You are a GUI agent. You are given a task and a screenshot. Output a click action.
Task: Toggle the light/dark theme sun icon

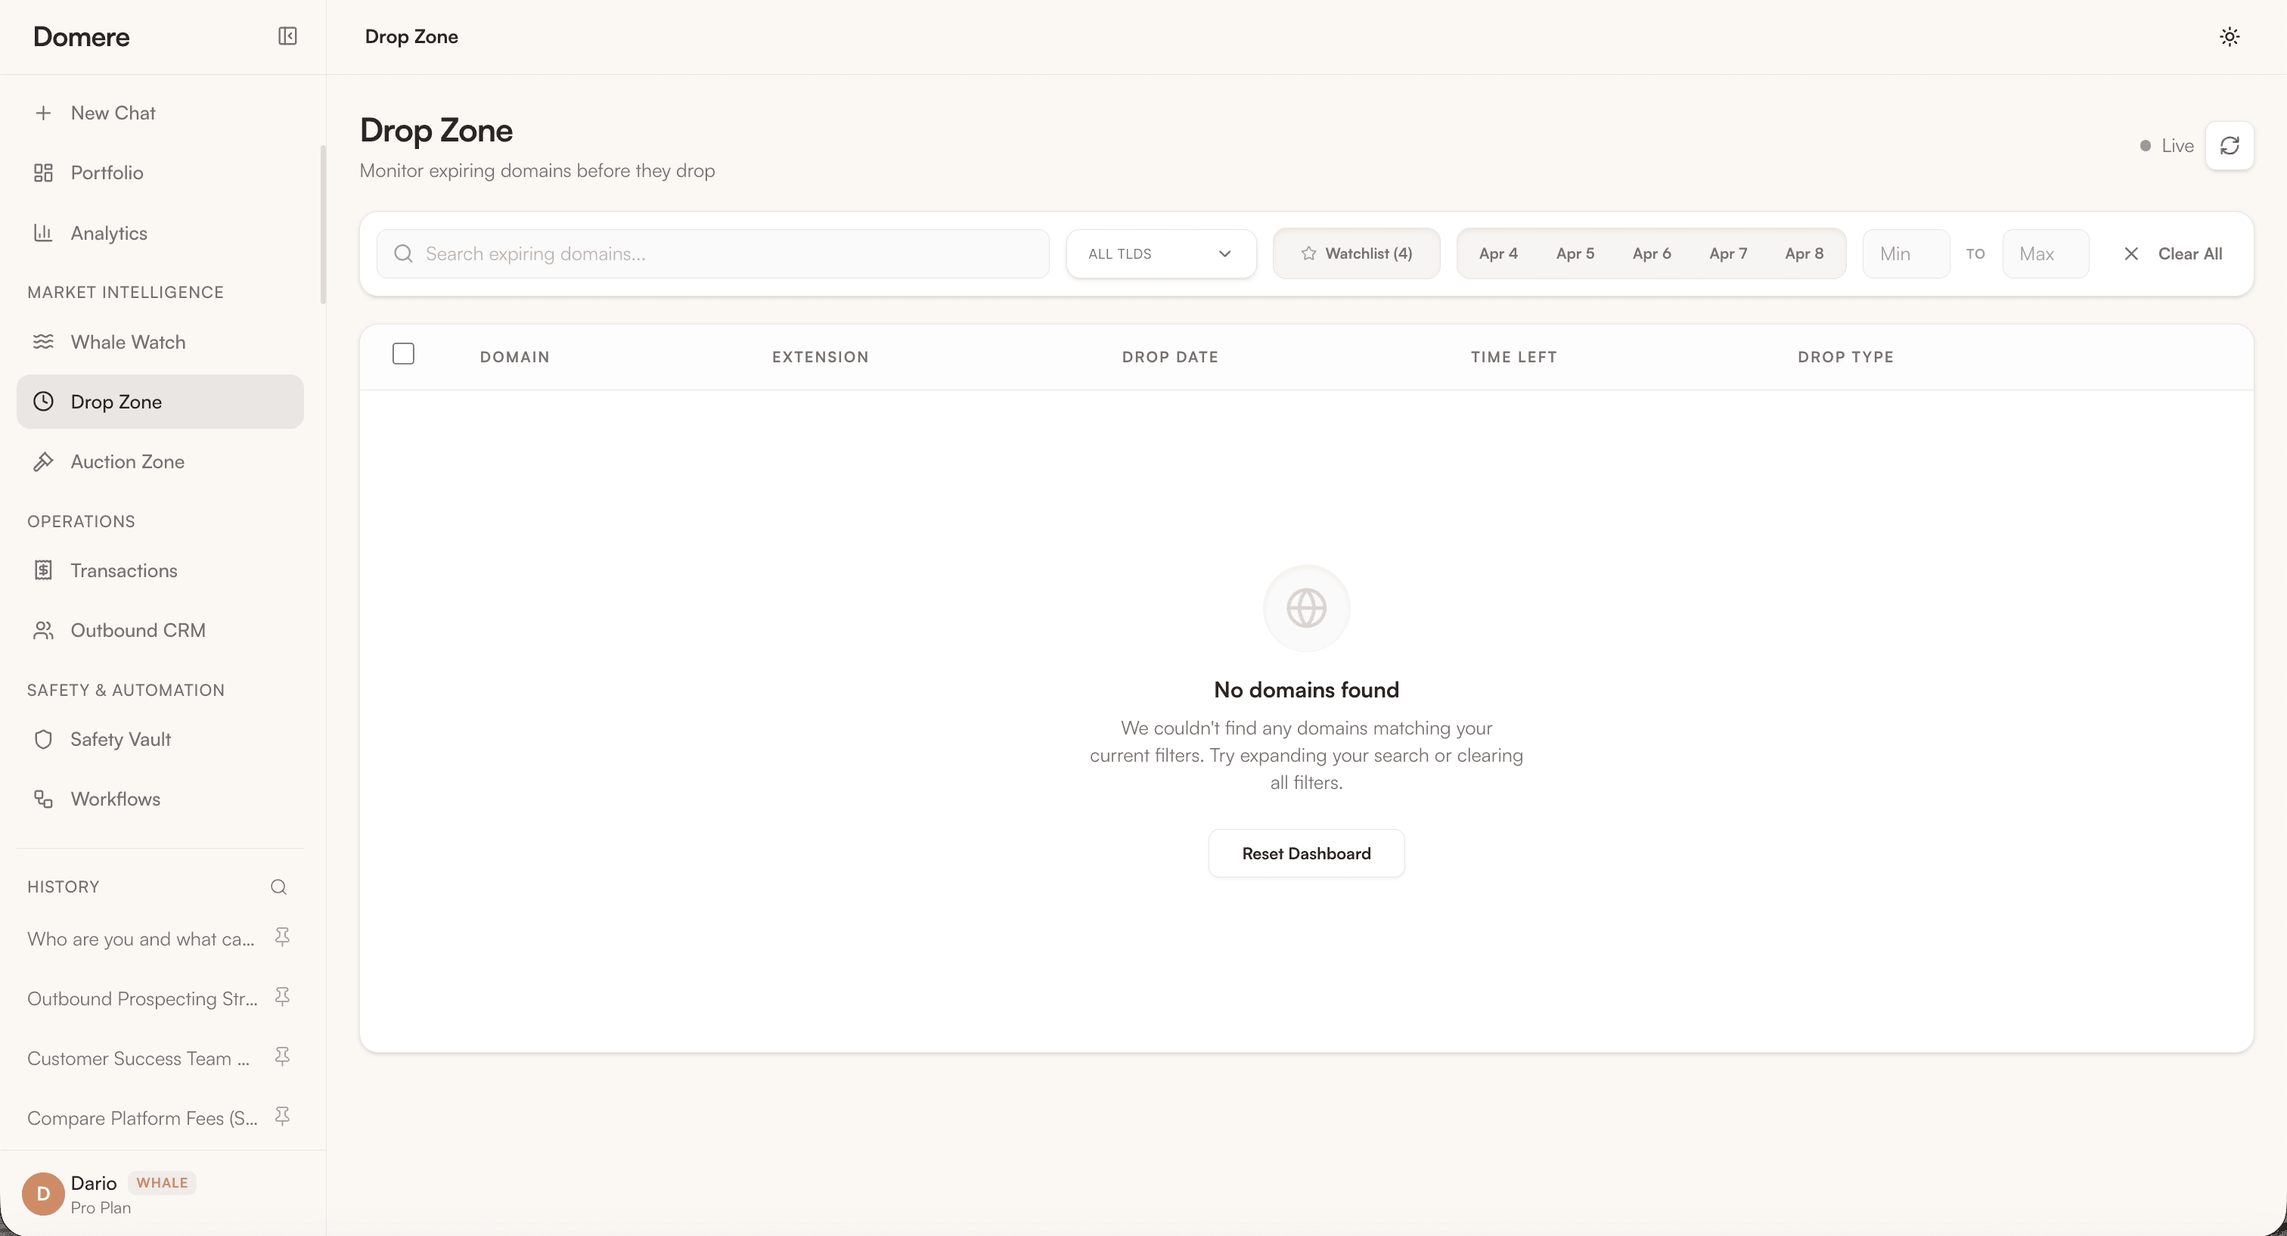click(2230, 36)
